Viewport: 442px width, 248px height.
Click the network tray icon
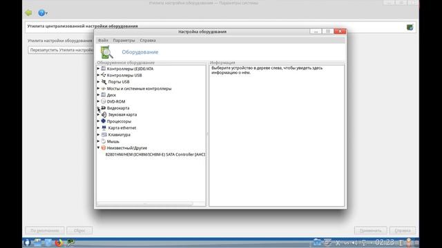[364, 242]
